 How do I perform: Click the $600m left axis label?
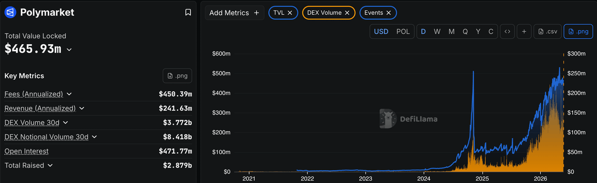click(x=221, y=54)
